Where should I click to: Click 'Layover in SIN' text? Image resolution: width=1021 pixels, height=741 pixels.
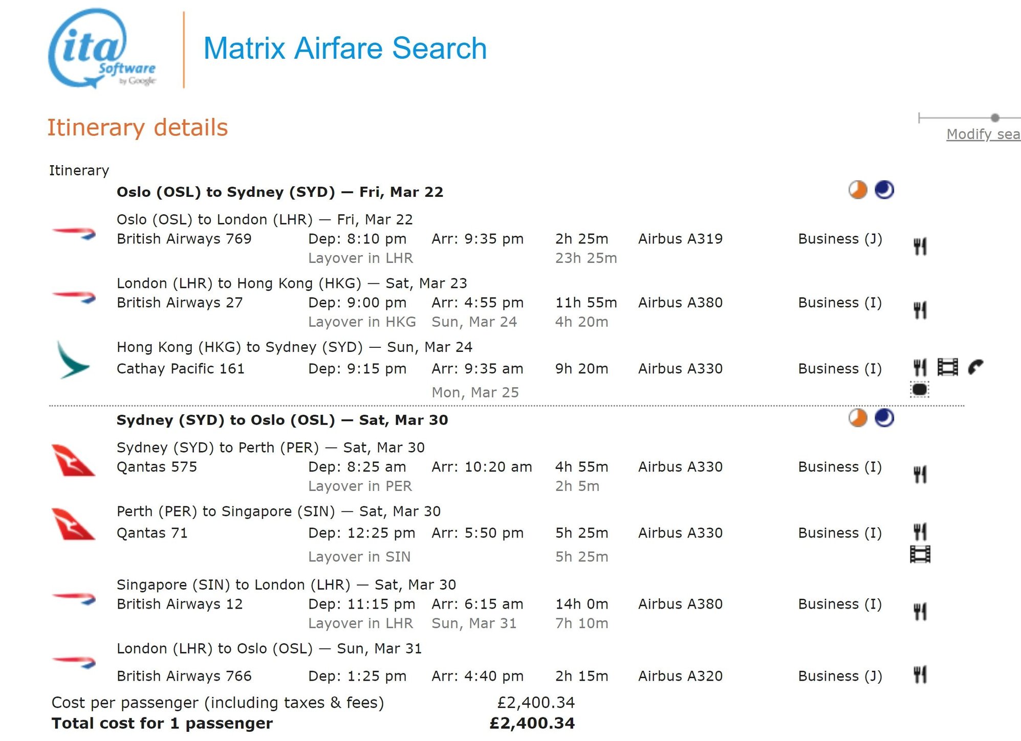pos(359,557)
